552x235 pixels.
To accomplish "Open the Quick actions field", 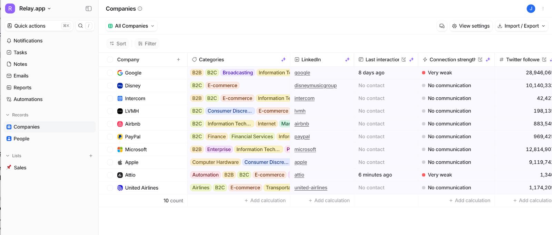I will tap(39, 26).
